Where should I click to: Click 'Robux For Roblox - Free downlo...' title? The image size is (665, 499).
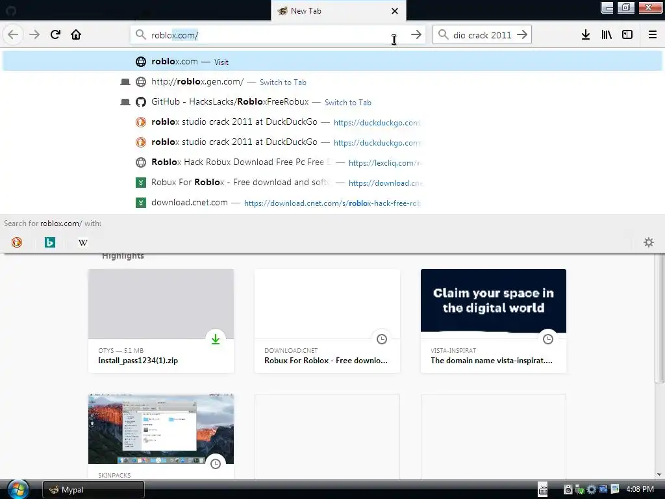click(326, 360)
